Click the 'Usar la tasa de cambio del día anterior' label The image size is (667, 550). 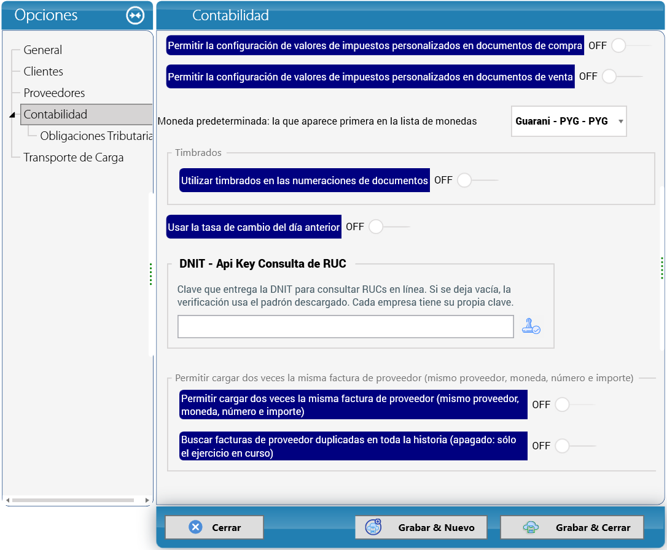254,227
